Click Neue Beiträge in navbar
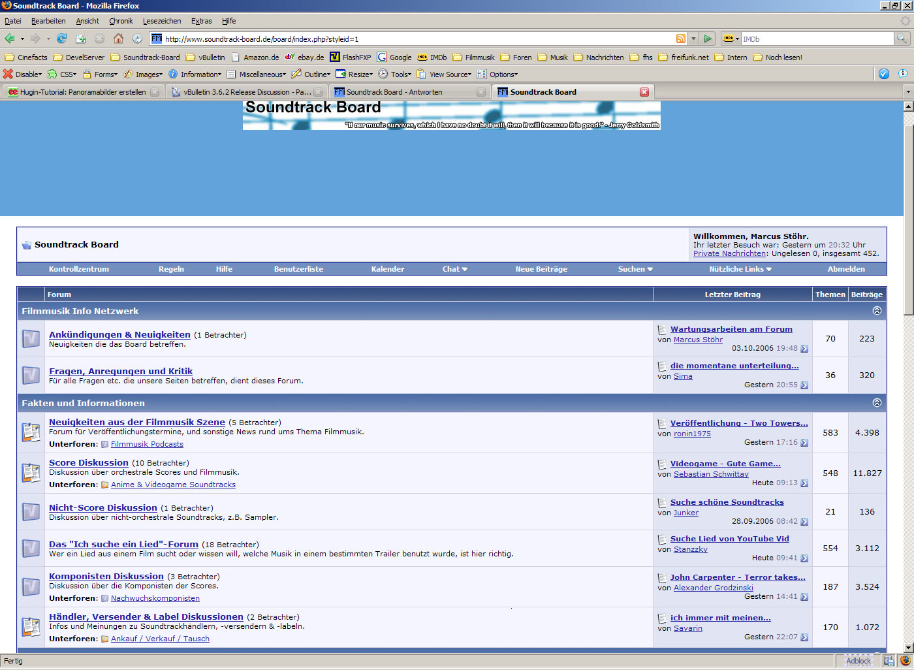Viewport: 914px width, 670px height. tap(541, 269)
